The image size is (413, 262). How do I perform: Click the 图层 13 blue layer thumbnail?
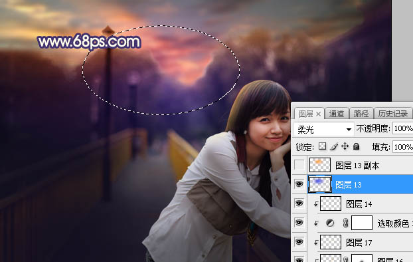(x=320, y=184)
